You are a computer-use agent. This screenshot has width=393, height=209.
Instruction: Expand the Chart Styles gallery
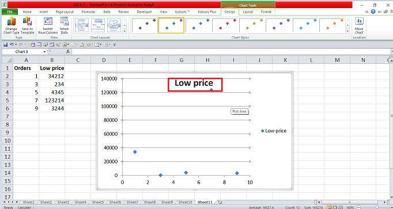[347, 31]
